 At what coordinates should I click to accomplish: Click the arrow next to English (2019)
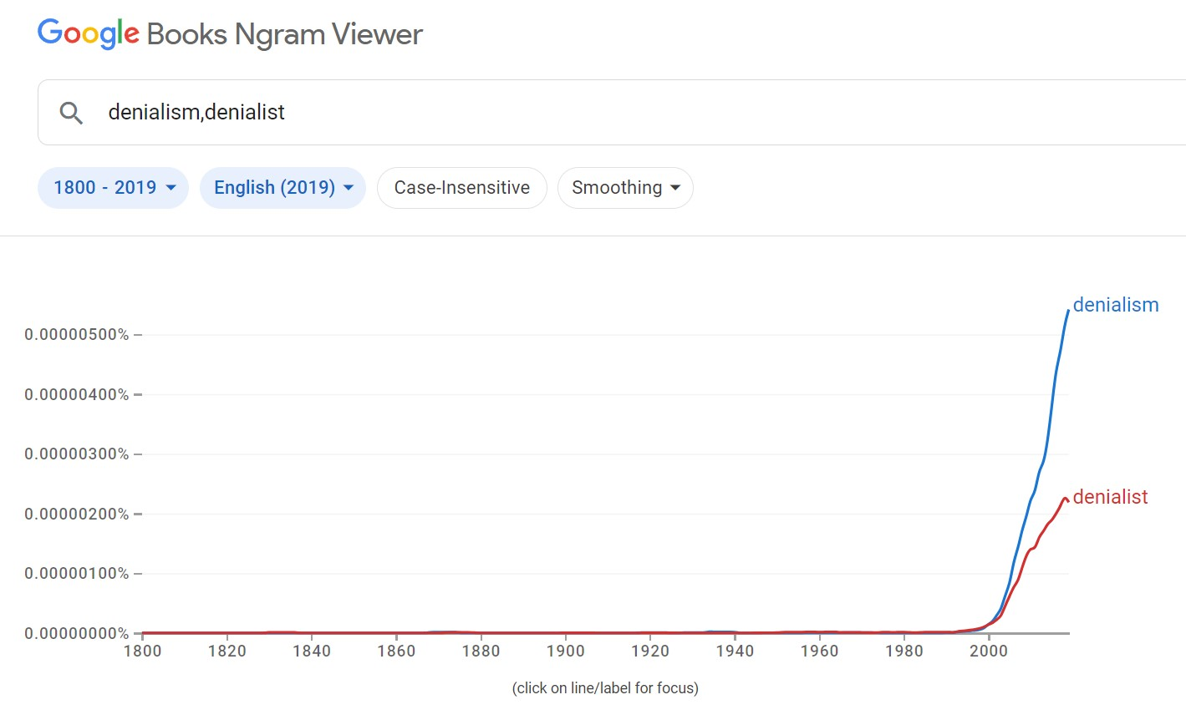point(349,188)
